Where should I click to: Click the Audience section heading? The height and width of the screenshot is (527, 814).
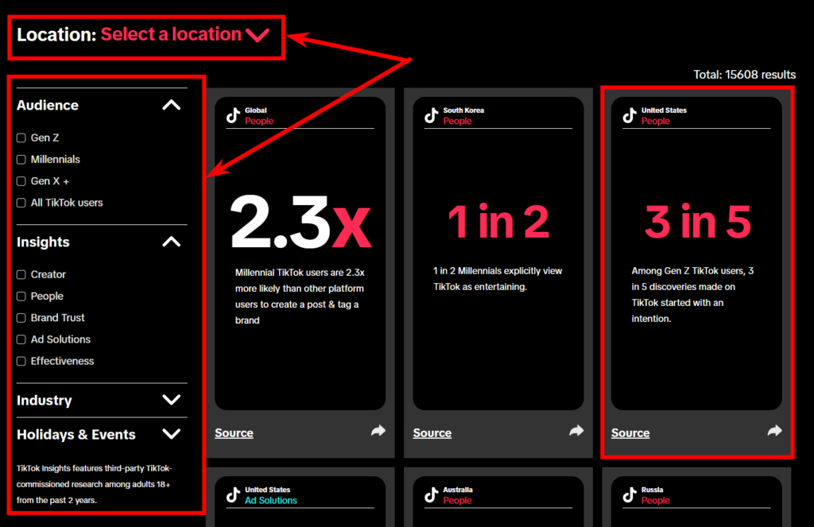click(48, 106)
